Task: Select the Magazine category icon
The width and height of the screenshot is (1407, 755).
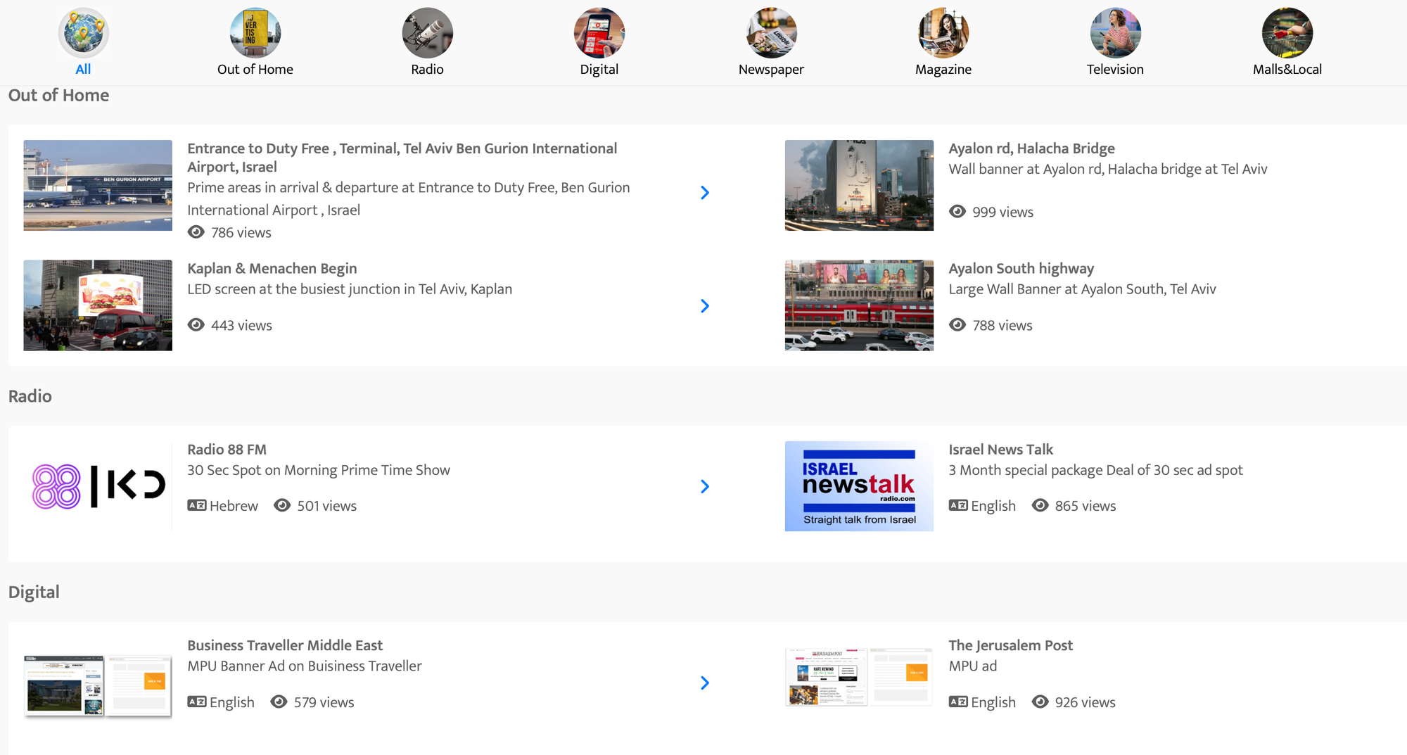Action: point(943,33)
